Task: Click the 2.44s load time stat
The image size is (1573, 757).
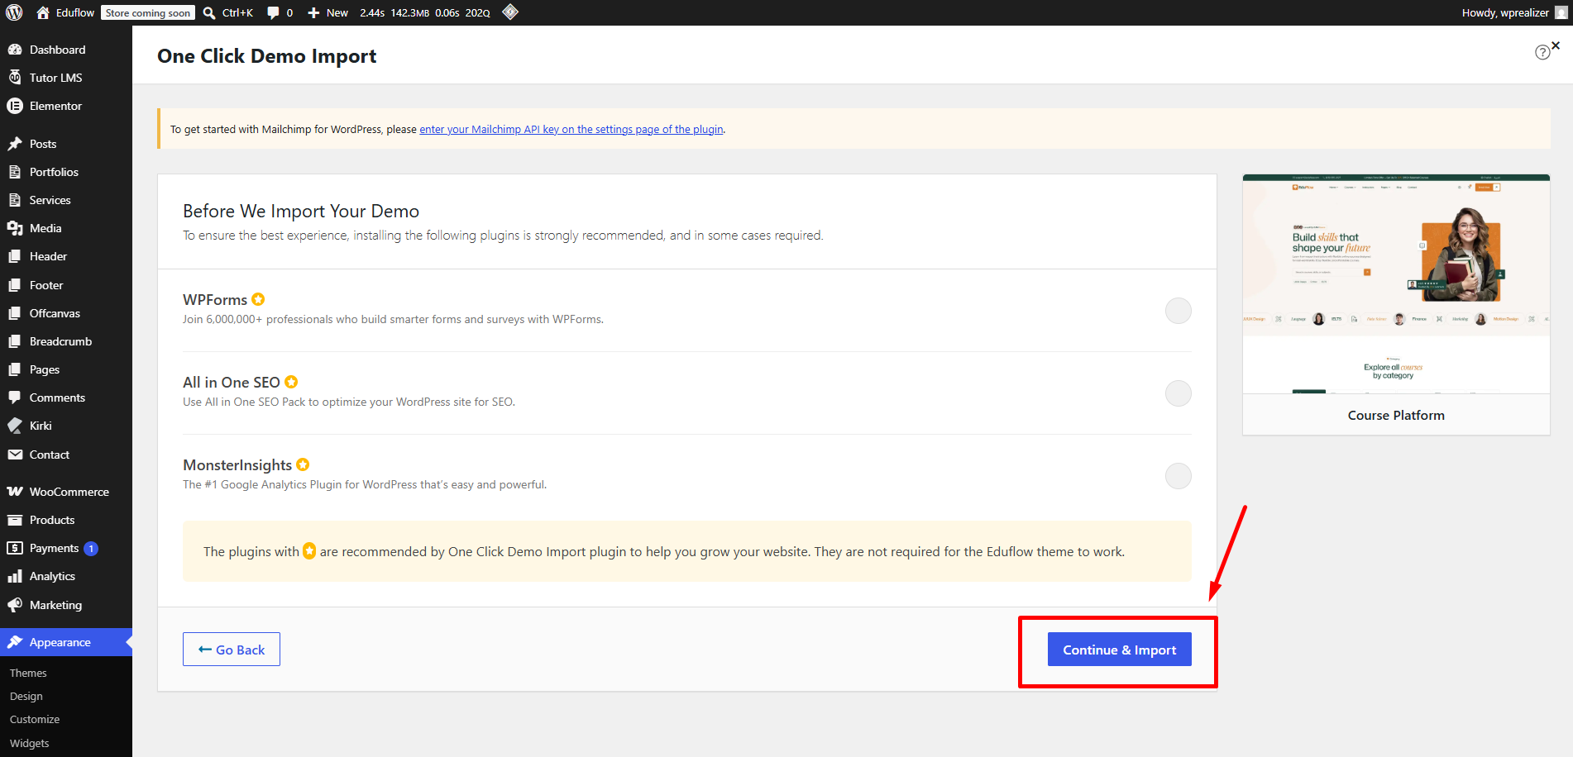Action: (x=372, y=12)
